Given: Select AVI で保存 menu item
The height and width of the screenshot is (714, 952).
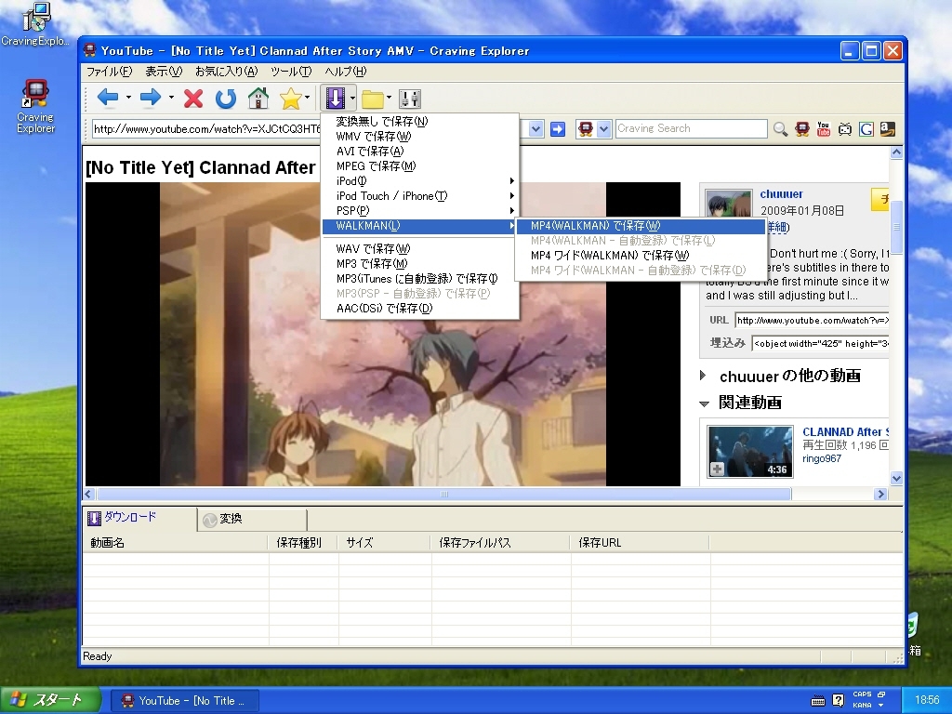Looking at the screenshot, I should (419, 152).
